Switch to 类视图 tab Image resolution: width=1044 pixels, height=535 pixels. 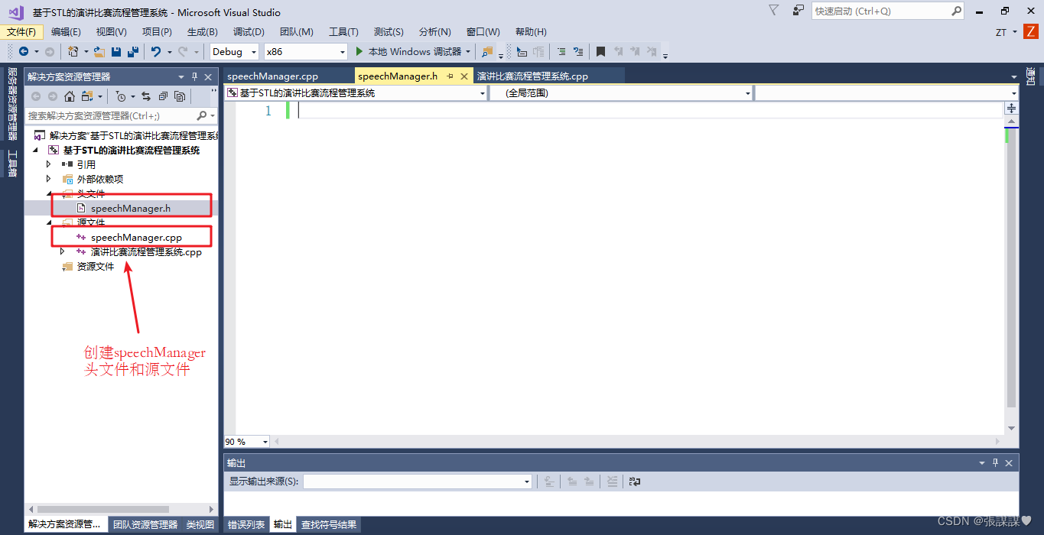[200, 524]
